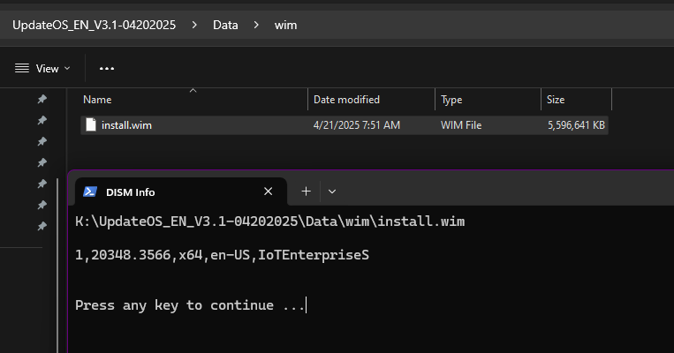The height and width of the screenshot is (353, 674).
Task: Close the DISM Info terminal tab
Action: 268,192
